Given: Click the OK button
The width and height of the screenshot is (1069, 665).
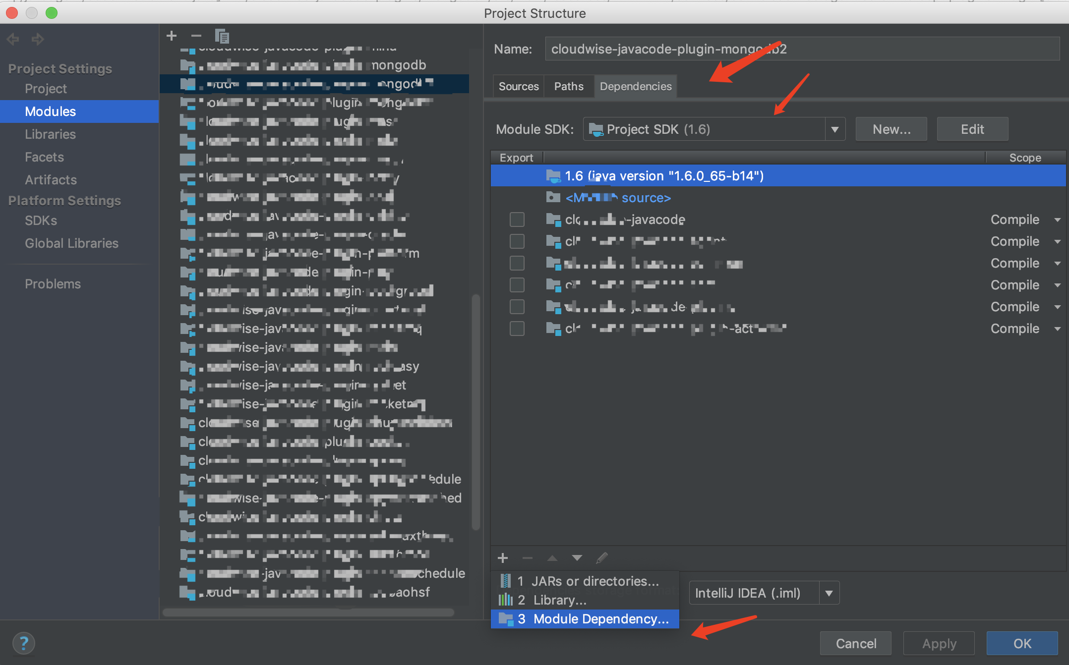Looking at the screenshot, I should (x=1022, y=643).
